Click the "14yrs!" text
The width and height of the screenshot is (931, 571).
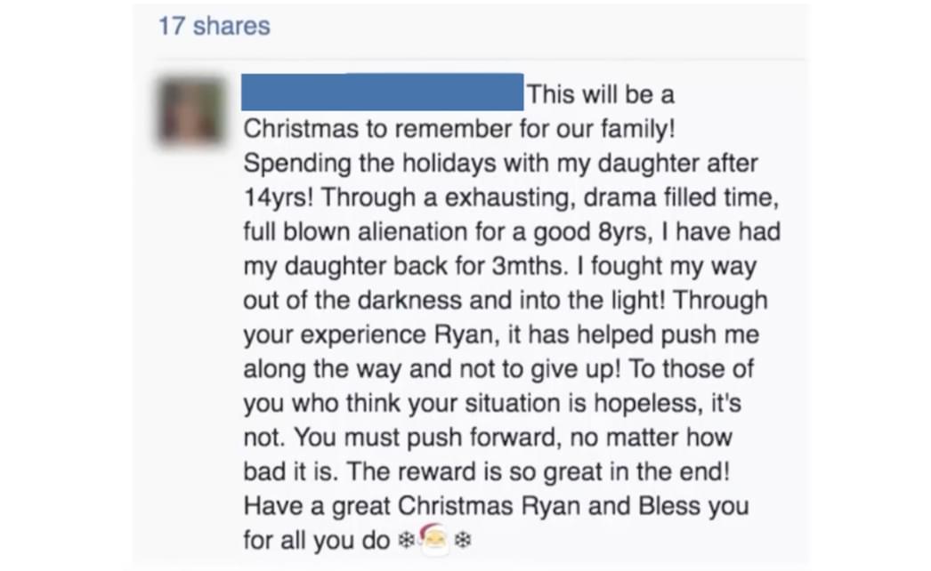(x=278, y=197)
